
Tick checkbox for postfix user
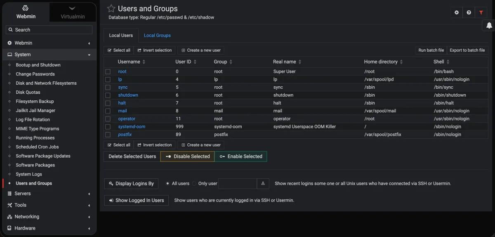coord(108,135)
